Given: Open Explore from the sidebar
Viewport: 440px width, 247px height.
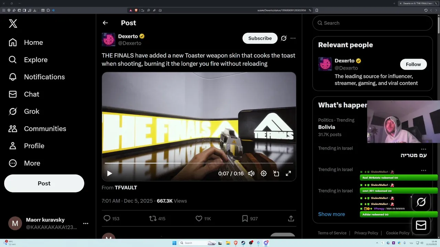Looking at the screenshot, I should click(x=28, y=60).
